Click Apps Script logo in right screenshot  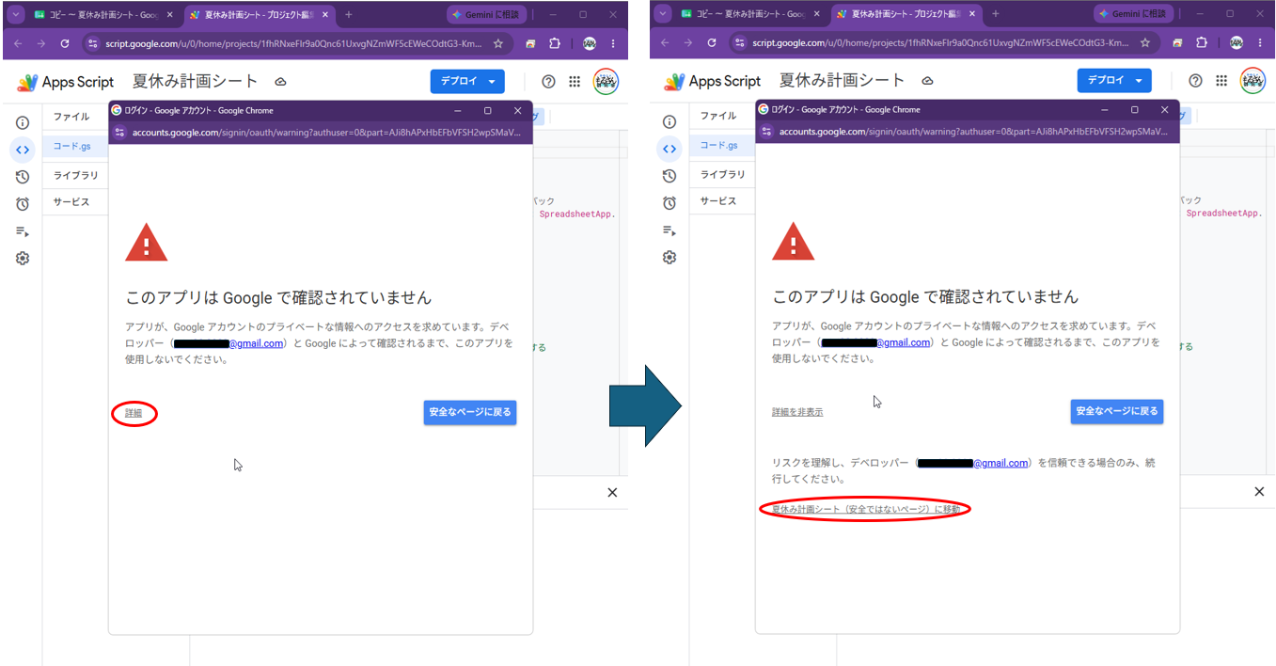[712, 81]
